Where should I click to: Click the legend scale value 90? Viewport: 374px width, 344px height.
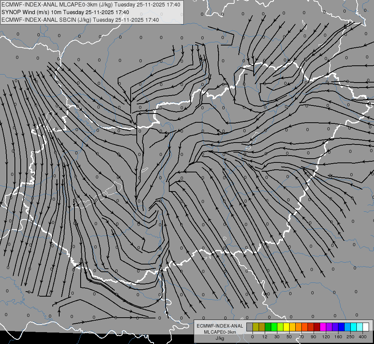(313, 337)
